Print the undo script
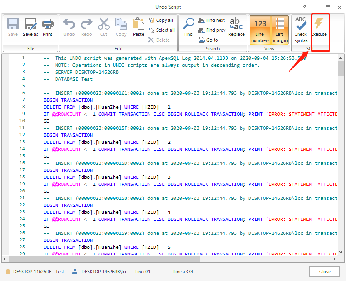The height and width of the screenshot is (281, 346). [47, 27]
